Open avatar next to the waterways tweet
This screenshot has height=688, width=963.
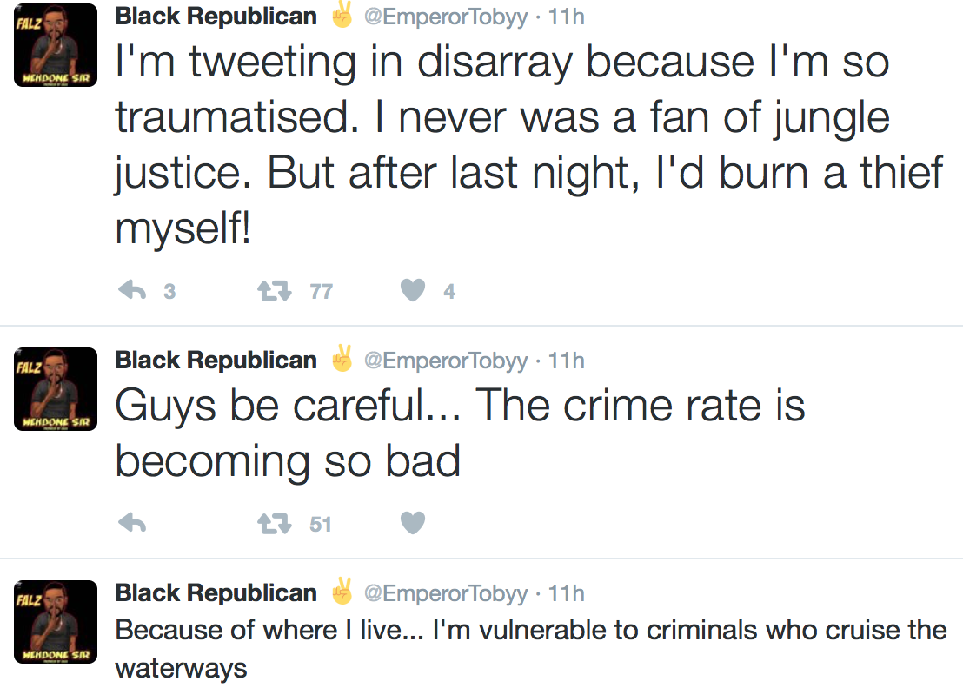point(56,622)
